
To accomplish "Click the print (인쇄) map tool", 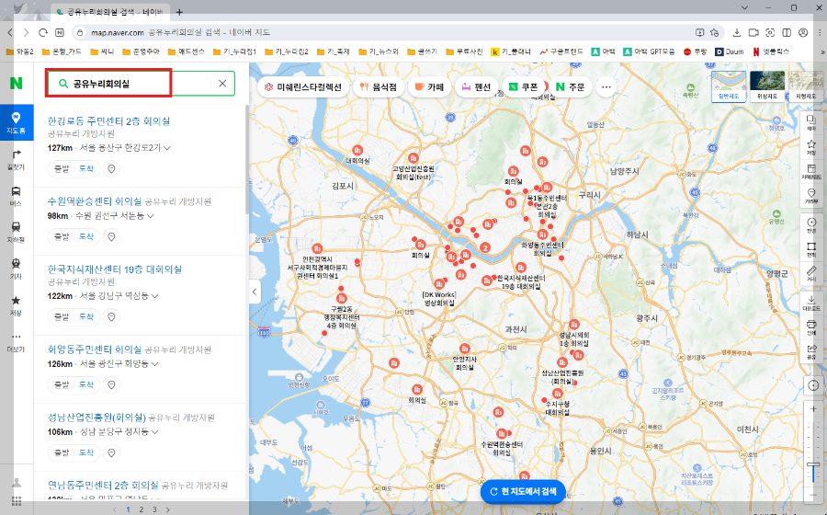I will pos(811,327).
